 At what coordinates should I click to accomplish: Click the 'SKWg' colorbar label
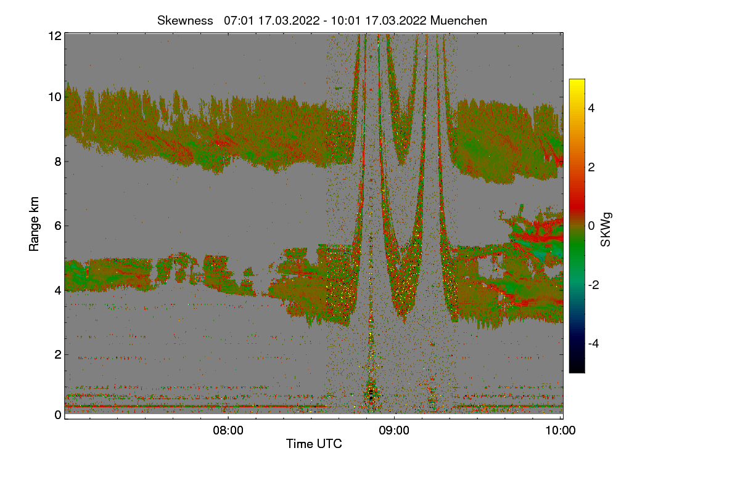606,230
